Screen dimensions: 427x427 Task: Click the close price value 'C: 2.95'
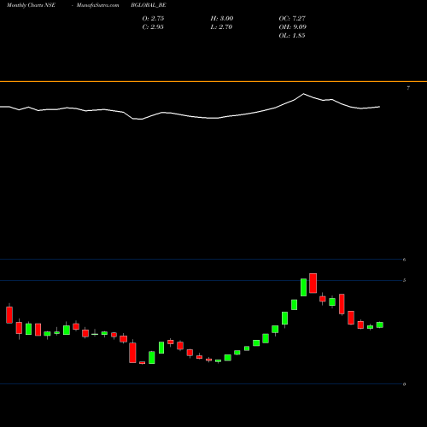pyautogui.click(x=153, y=27)
